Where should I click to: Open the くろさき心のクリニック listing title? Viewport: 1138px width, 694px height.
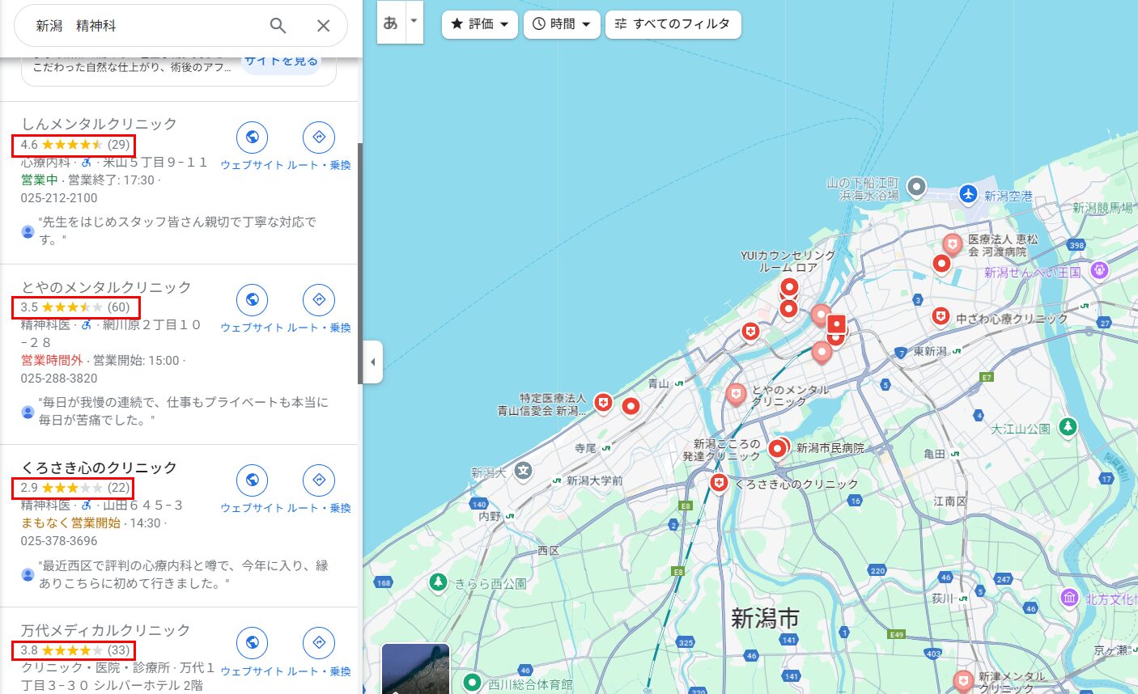coord(99,468)
